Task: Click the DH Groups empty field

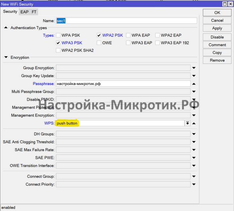Action: [123, 134]
